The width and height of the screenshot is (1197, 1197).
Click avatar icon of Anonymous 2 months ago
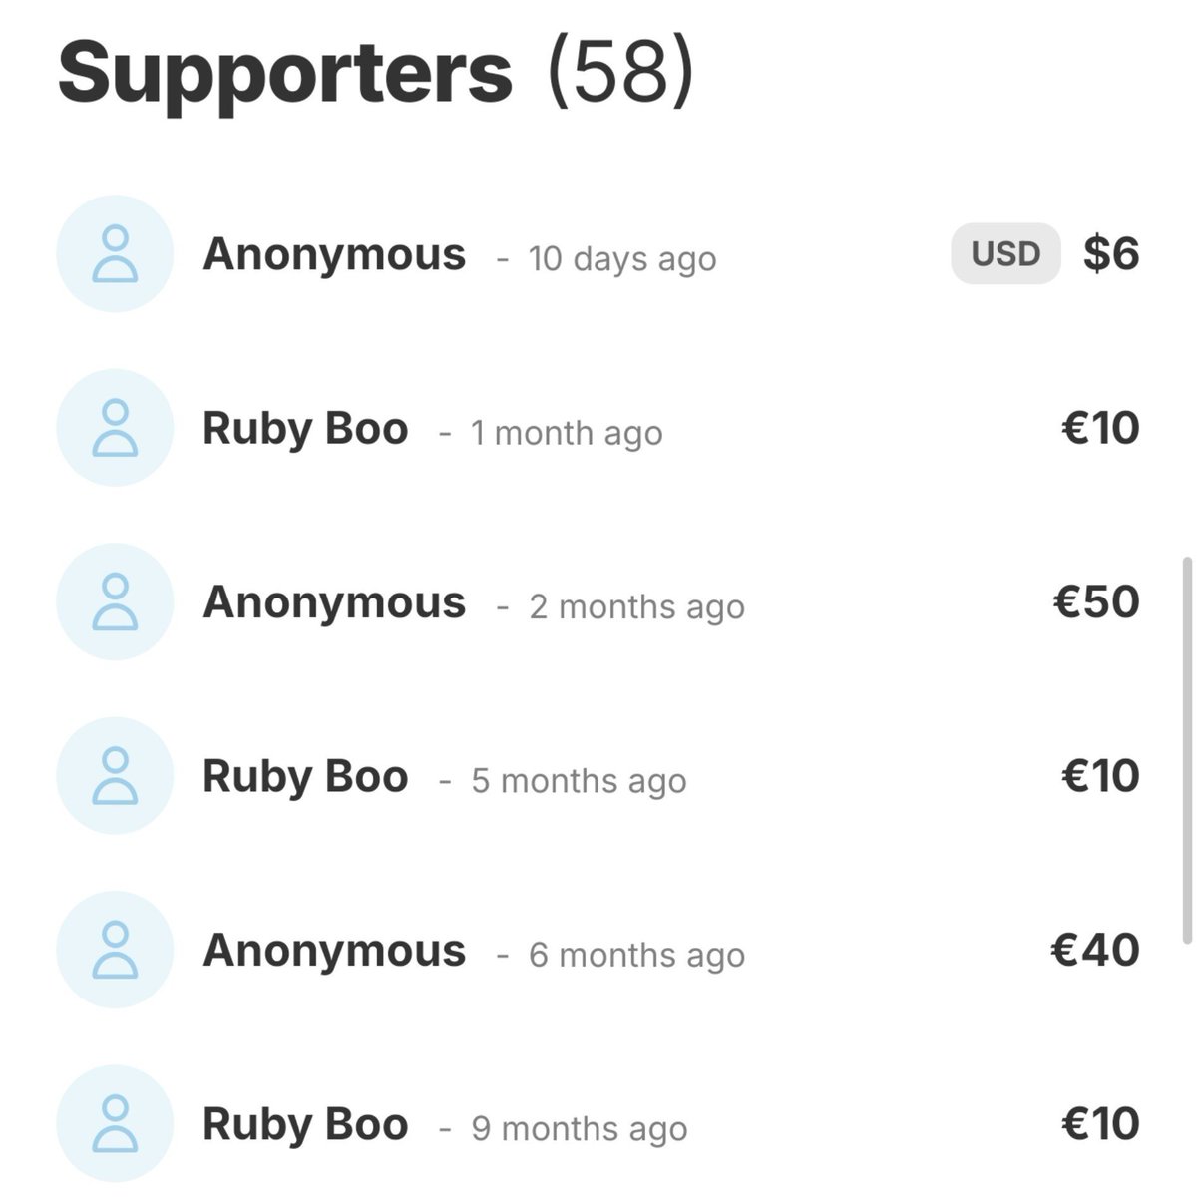115,601
